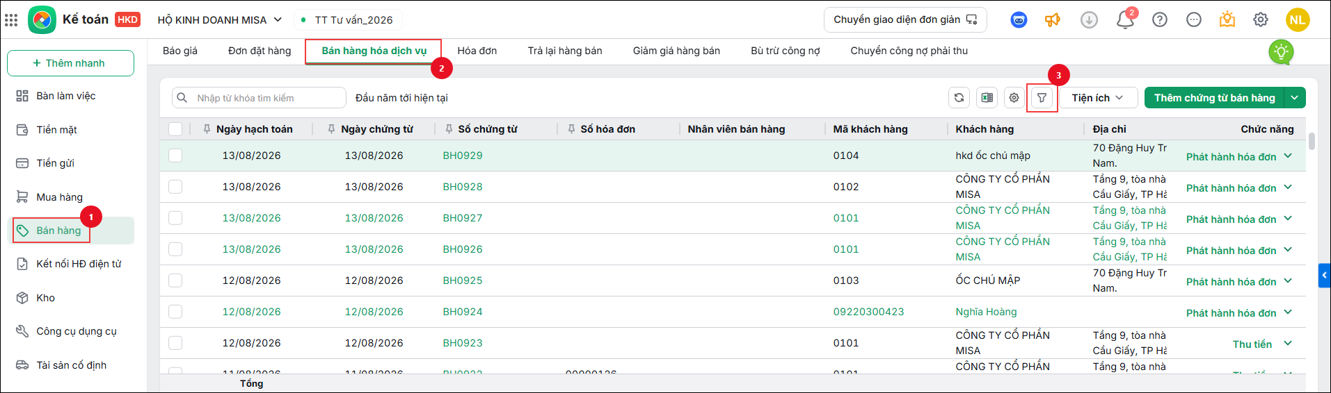Click the search magnifier icon
Image resolution: width=1331 pixels, height=393 pixels.
point(182,98)
